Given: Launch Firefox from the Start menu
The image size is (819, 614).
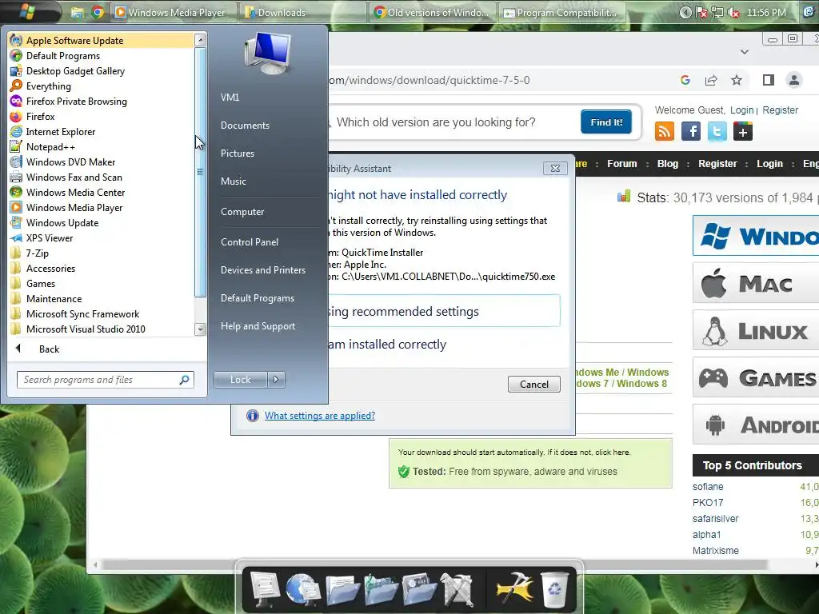Looking at the screenshot, I should click(101, 117).
